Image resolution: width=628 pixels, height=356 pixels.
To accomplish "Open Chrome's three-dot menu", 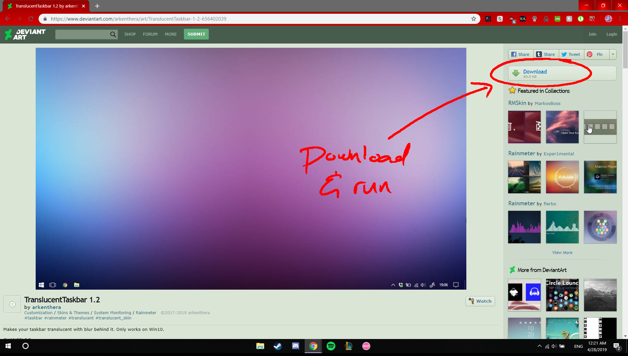I will coord(620,19).
